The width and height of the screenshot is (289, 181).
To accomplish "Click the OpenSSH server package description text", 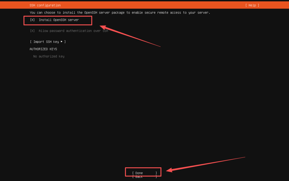I will pyautogui.click(x=120, y=13).
